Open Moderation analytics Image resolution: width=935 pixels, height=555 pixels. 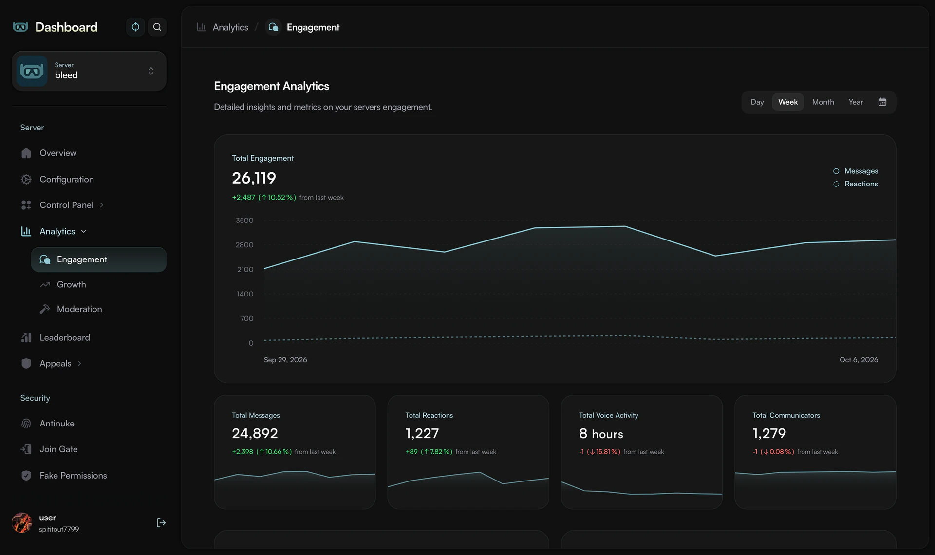[79, 309]
